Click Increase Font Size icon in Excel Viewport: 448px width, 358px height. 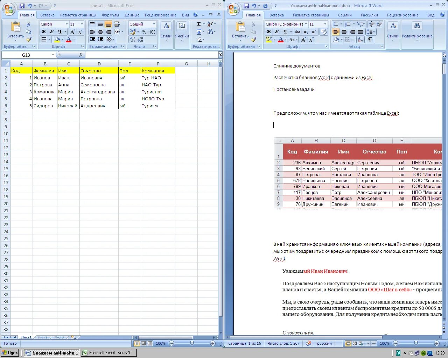73,32
